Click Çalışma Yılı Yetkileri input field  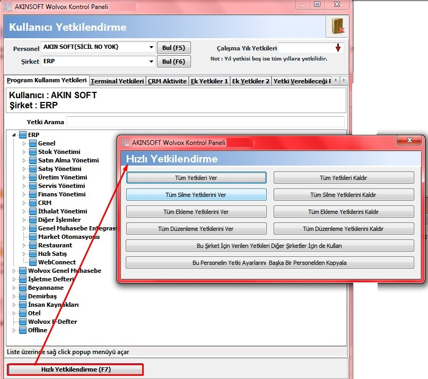point(306,48)
